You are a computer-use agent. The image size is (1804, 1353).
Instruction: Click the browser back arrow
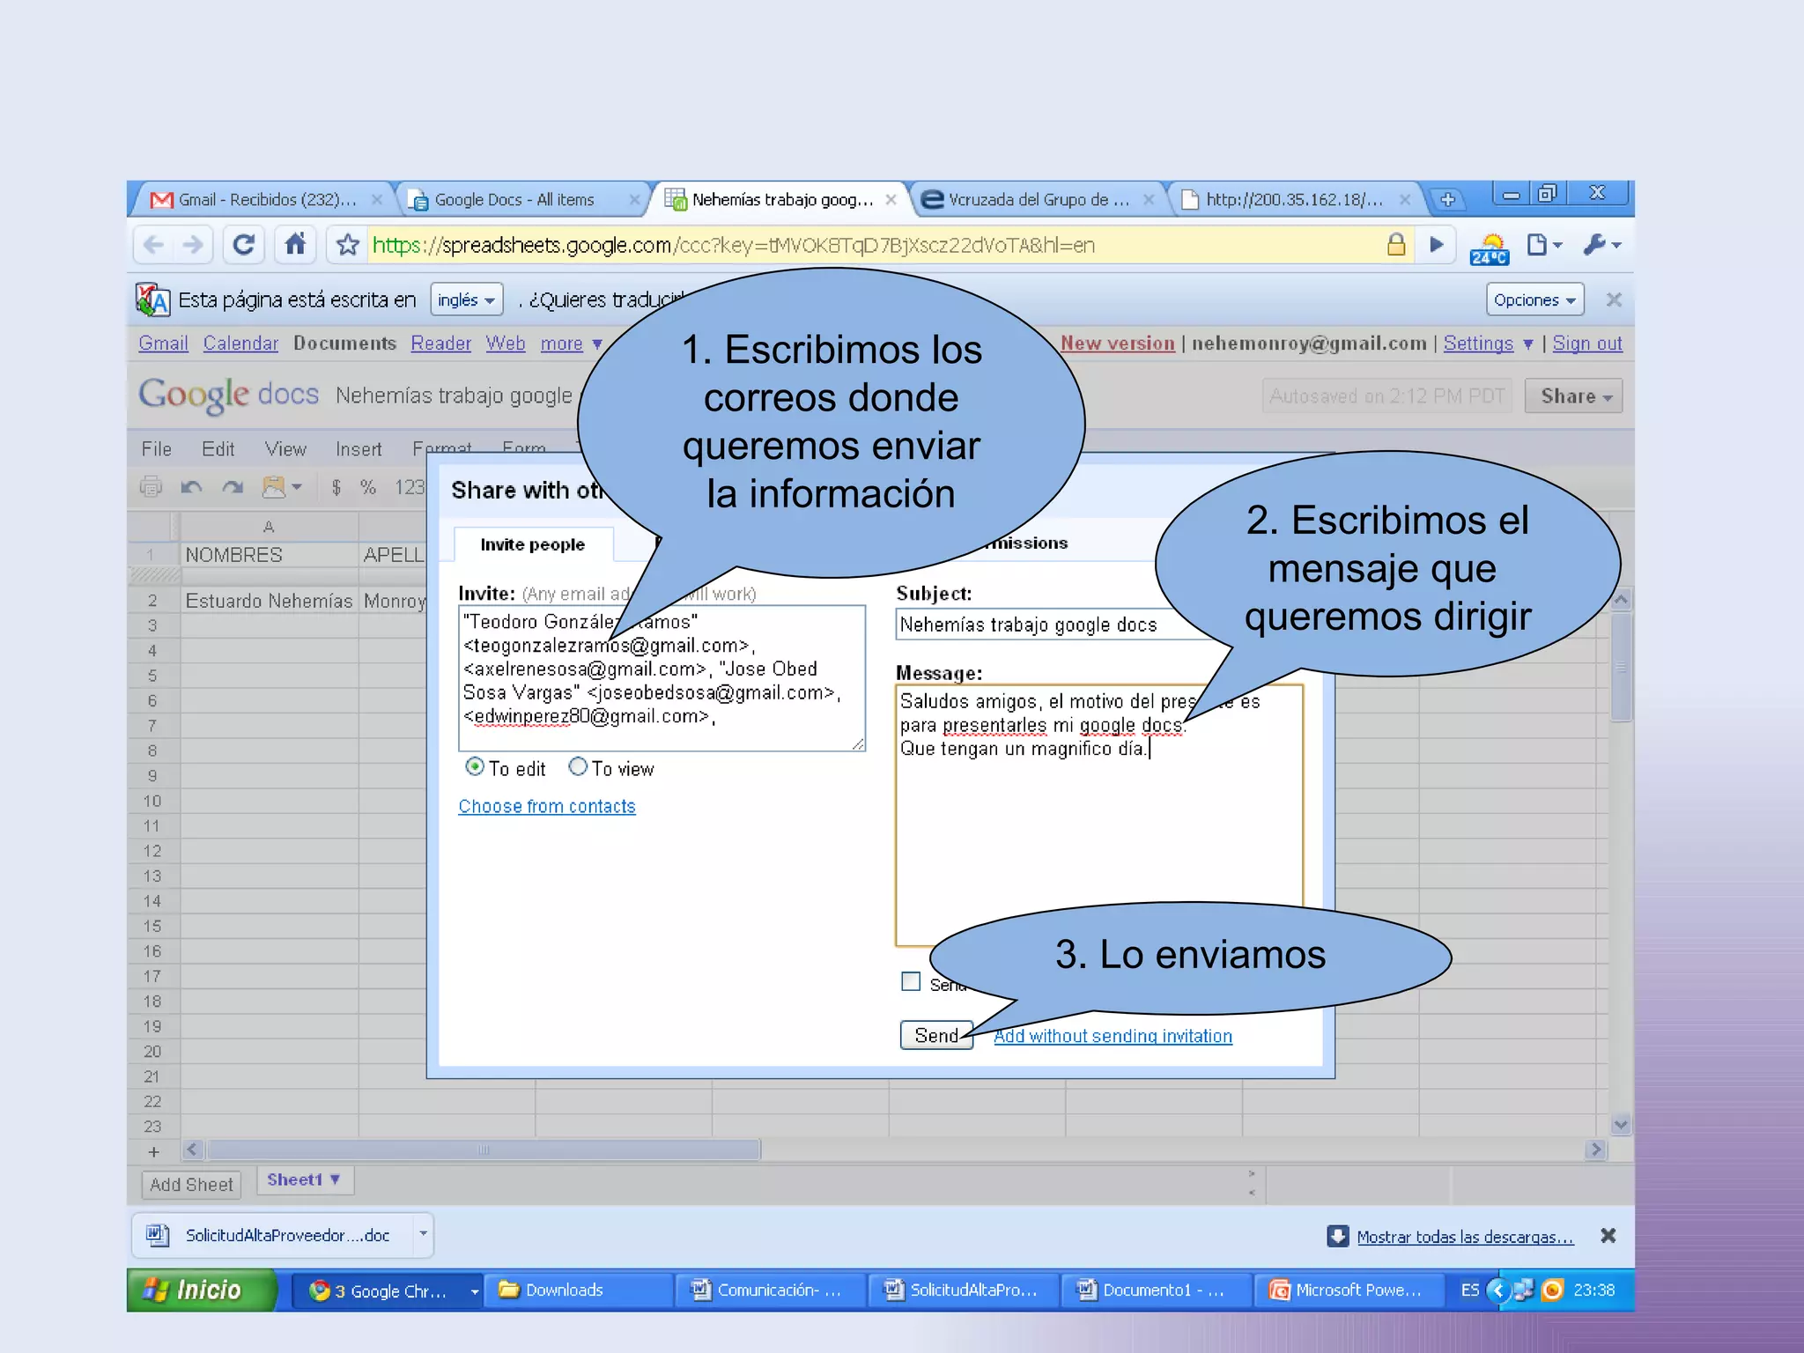153,245
